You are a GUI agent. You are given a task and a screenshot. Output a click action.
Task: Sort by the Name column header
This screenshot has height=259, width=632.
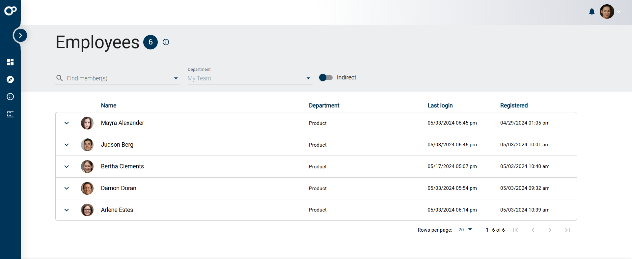pos(108,105)
